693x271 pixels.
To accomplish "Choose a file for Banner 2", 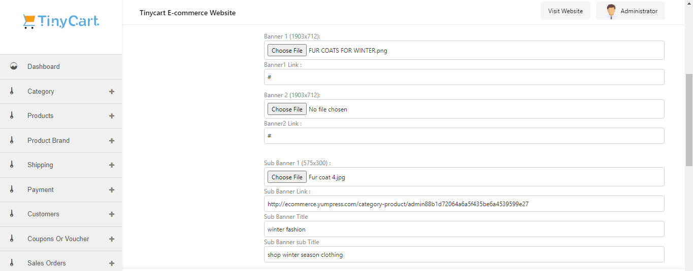I will tap(287, 109).
